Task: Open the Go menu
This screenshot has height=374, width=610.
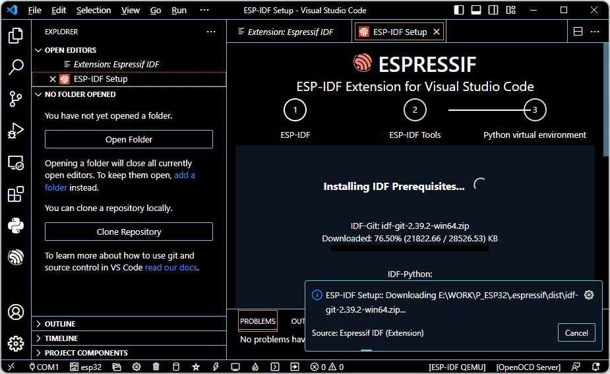Action: coord(156,10)
